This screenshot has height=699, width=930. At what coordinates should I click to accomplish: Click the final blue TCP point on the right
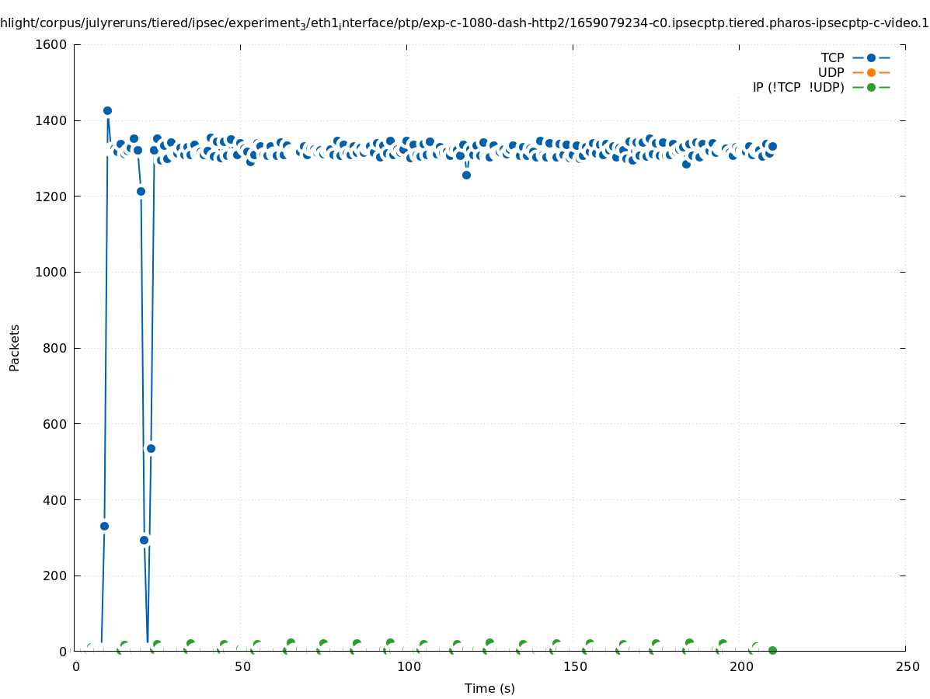click(x=772, y=146)
